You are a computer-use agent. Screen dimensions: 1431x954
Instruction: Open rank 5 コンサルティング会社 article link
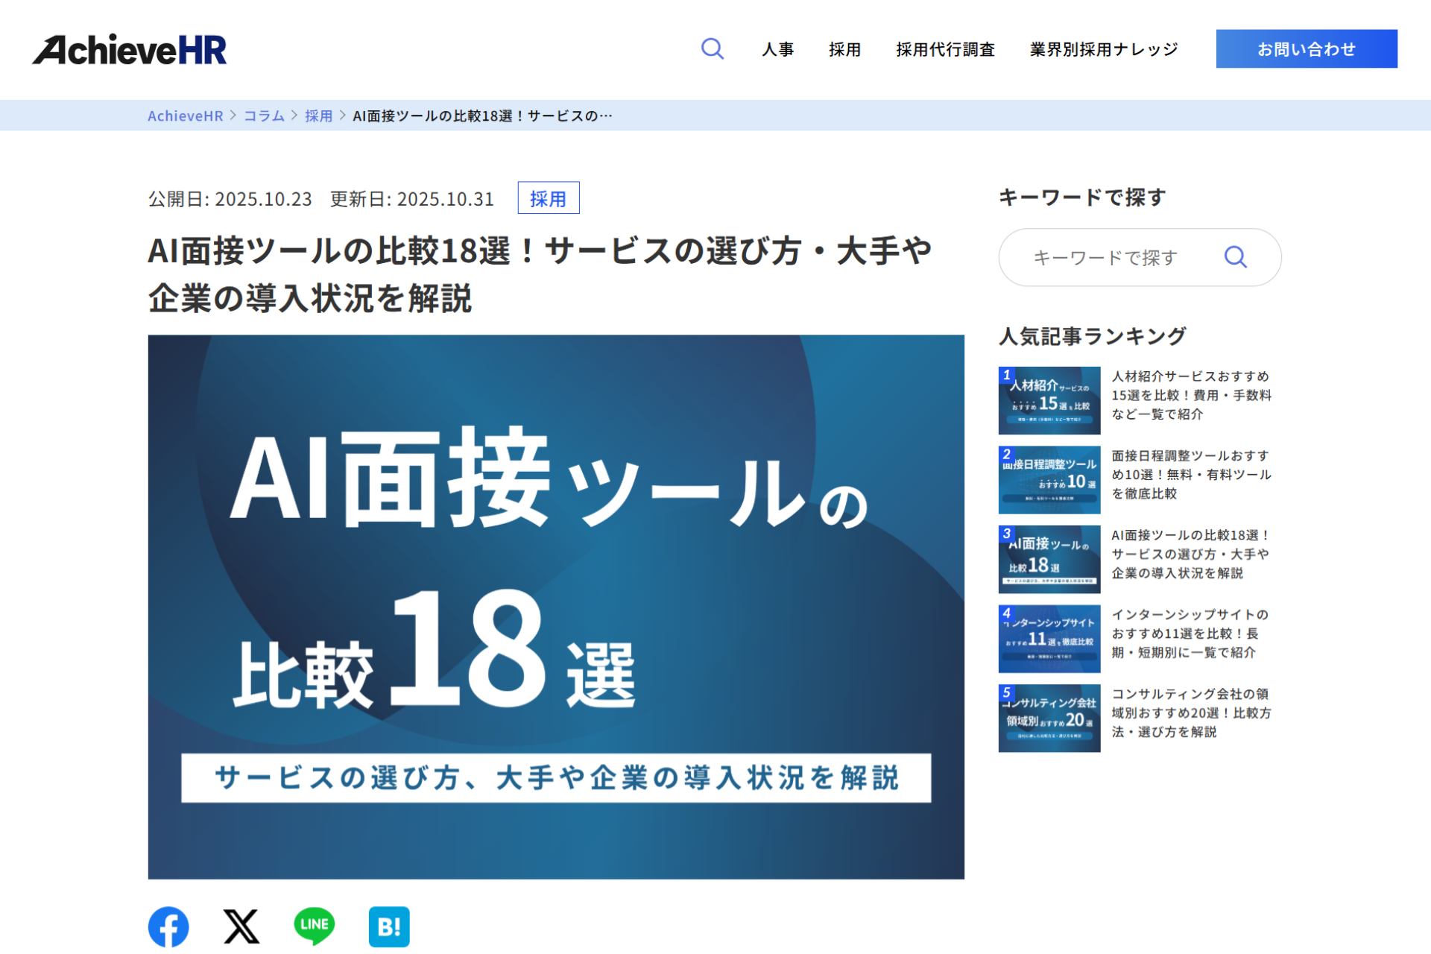click(x=1190, y=713)
